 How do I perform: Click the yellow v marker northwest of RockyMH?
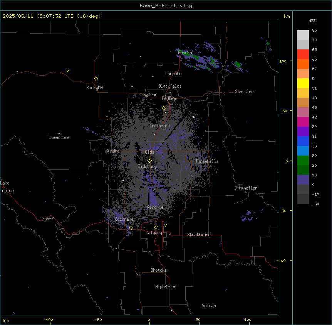pos(67,71)
